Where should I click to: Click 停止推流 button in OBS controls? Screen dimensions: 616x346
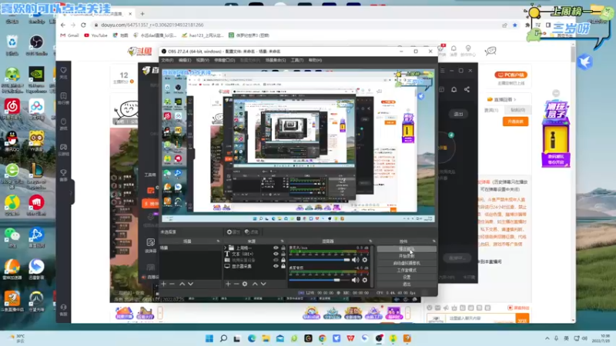407,249
